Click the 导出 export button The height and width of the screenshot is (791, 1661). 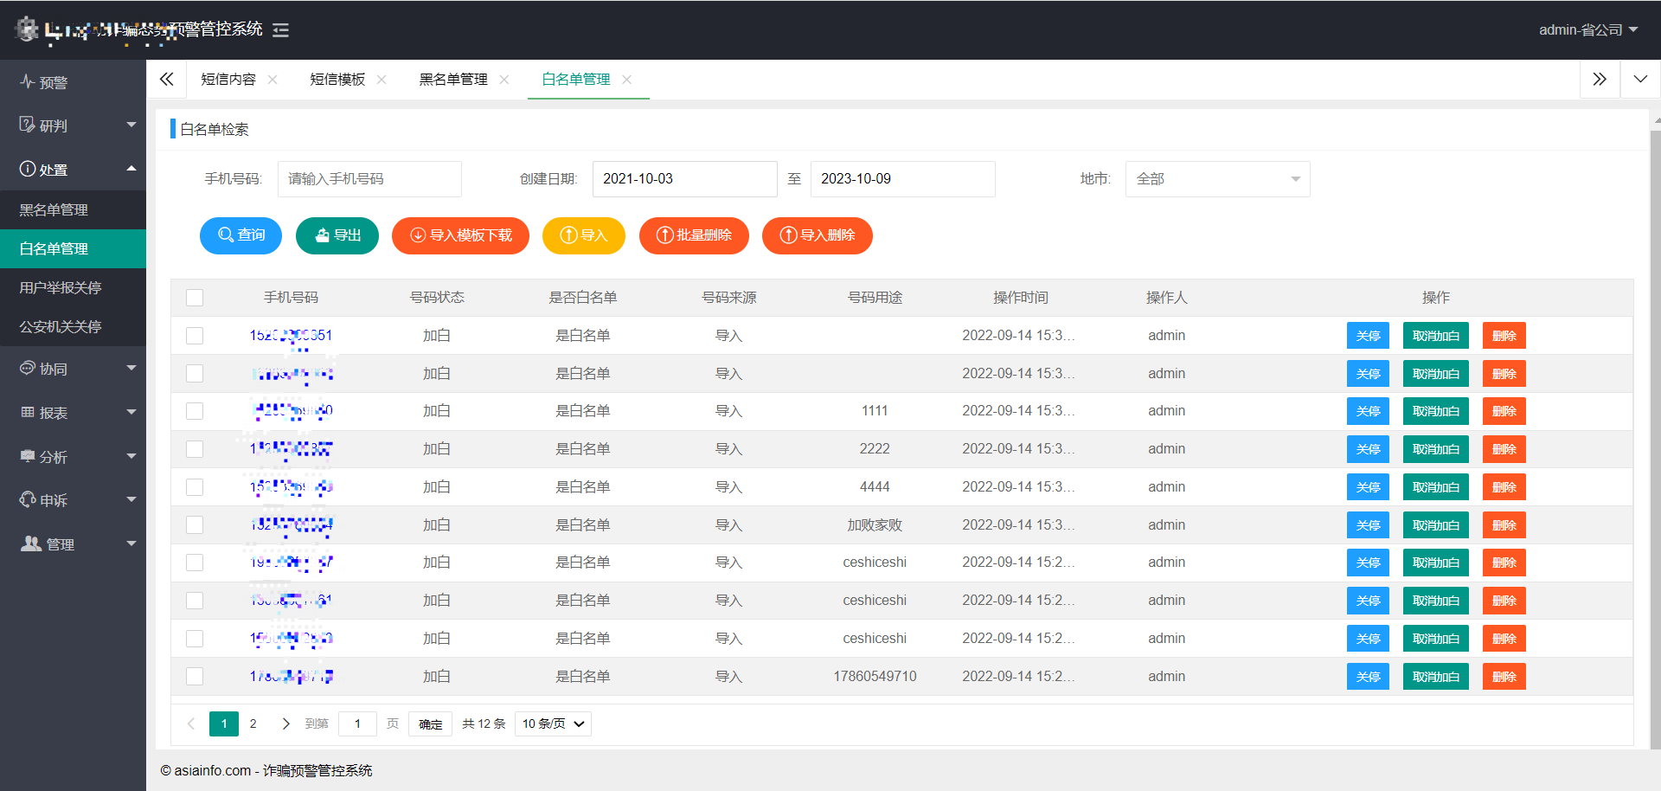tap(337, 235)
